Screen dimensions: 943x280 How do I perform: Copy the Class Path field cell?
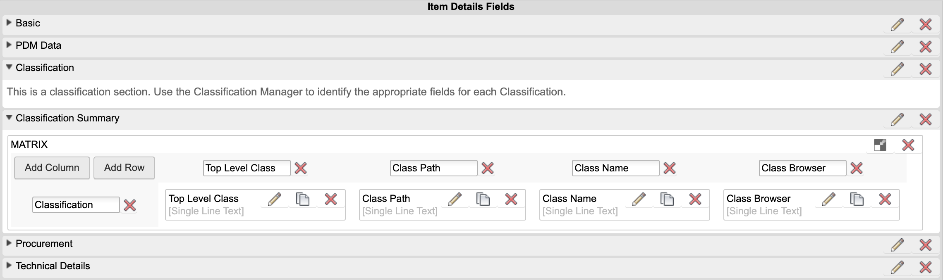point(483,199)
